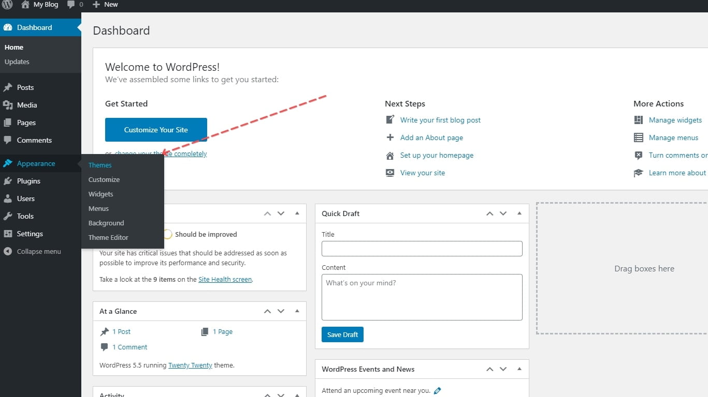Select Theme Editor in Appearance submenu
The width and height of the screenshot is (708, 397).
(x=108, y=238)
